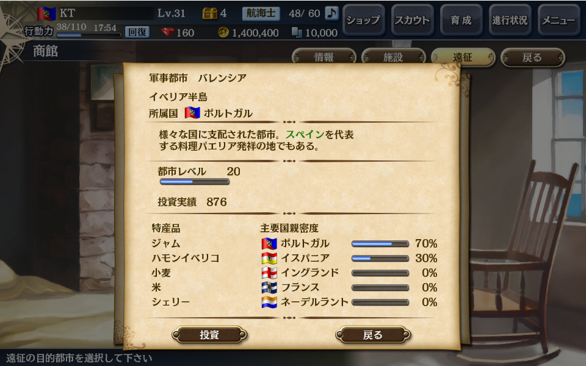Open the メニュー button
The height and width of the screenshot is (366, 586).
[x=559, y=20]
